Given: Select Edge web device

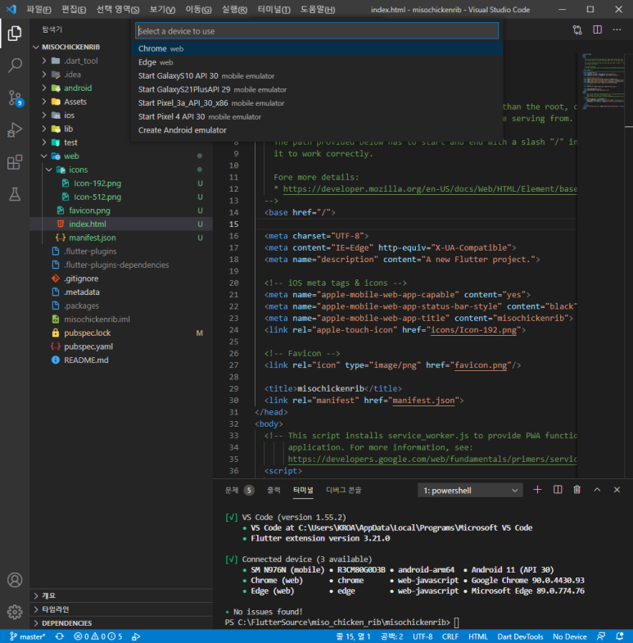Looking at the screenshot, I should (x=317, y=62).
